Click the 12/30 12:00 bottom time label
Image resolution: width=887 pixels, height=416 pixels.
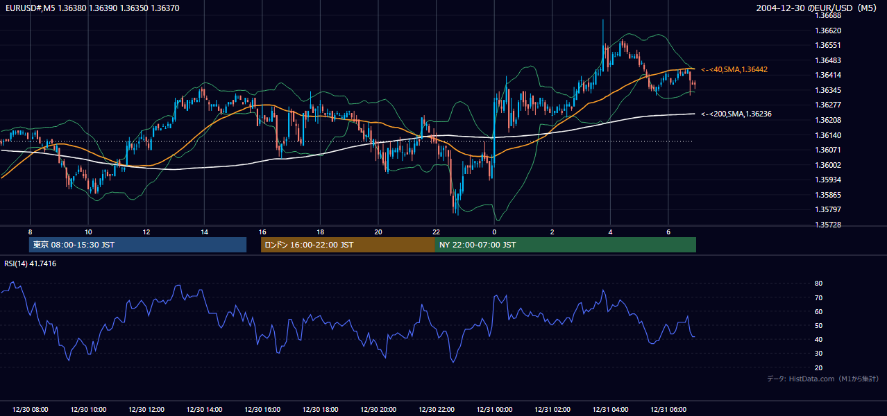146,410
